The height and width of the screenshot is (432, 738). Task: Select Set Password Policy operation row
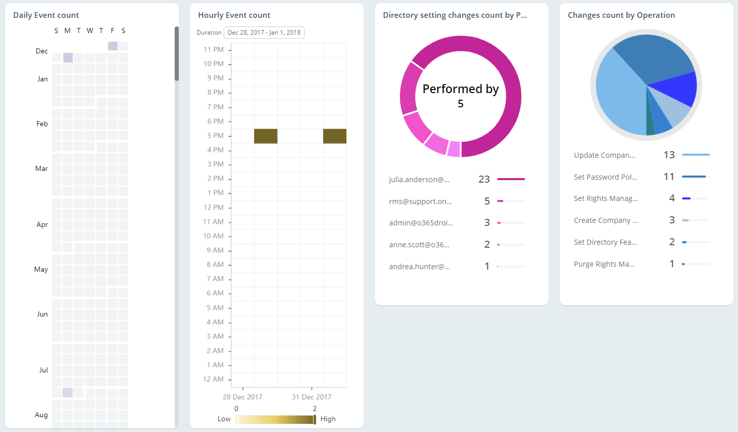pos(605,177)
